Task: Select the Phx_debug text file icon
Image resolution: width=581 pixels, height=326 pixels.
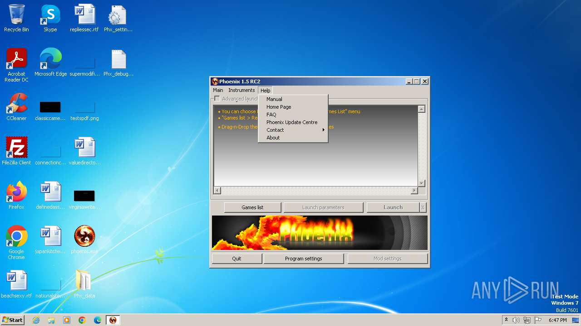Action: (x=118, y=62)
